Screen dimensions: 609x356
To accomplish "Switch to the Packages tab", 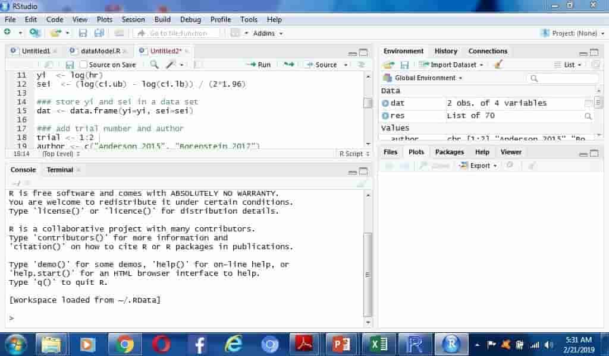I will pyautogui.click(x=449, y=152).
